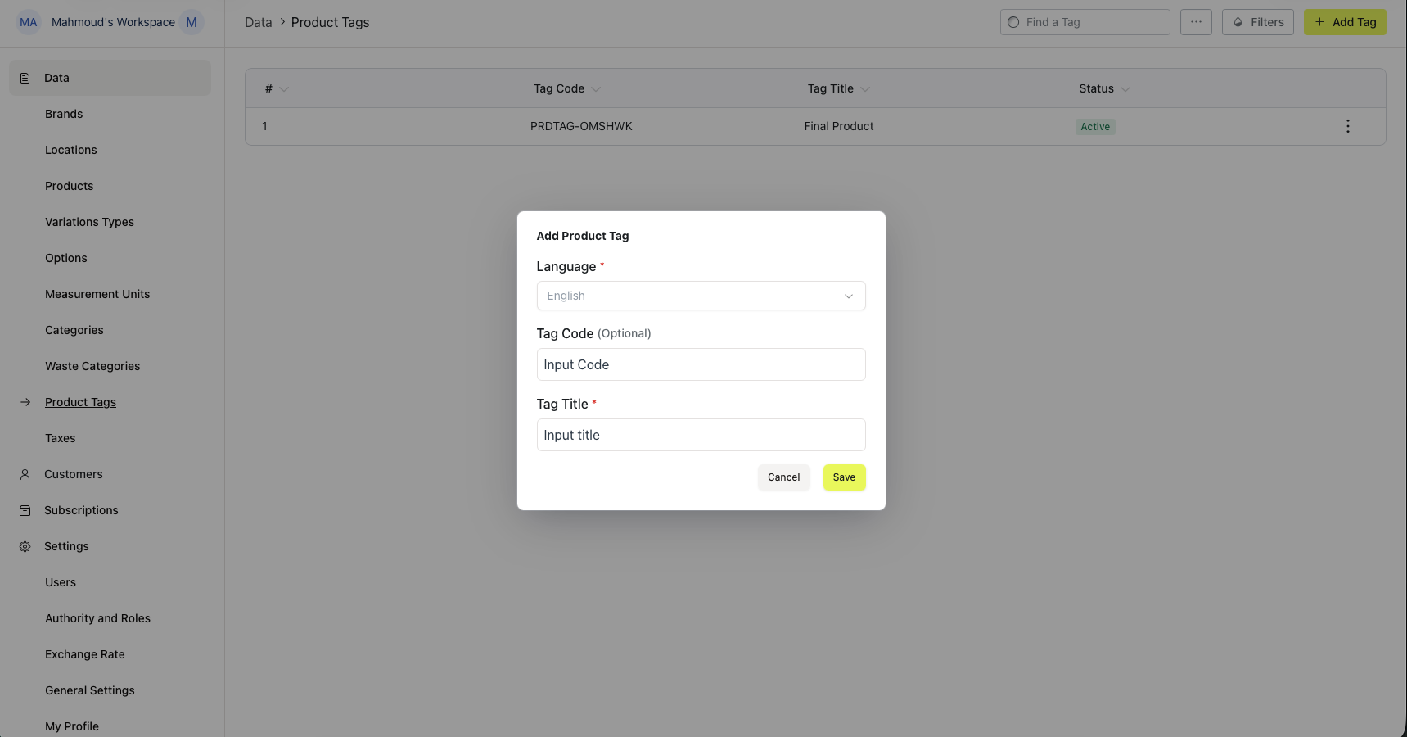Expand the Tag Title column chevron
This screenshot has height=737, width=1407.
coord(865,89)
